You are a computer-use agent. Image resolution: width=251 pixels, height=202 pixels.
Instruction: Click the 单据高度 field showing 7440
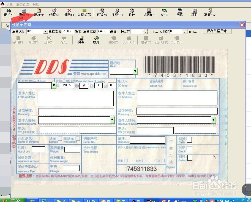click(103, 31)
